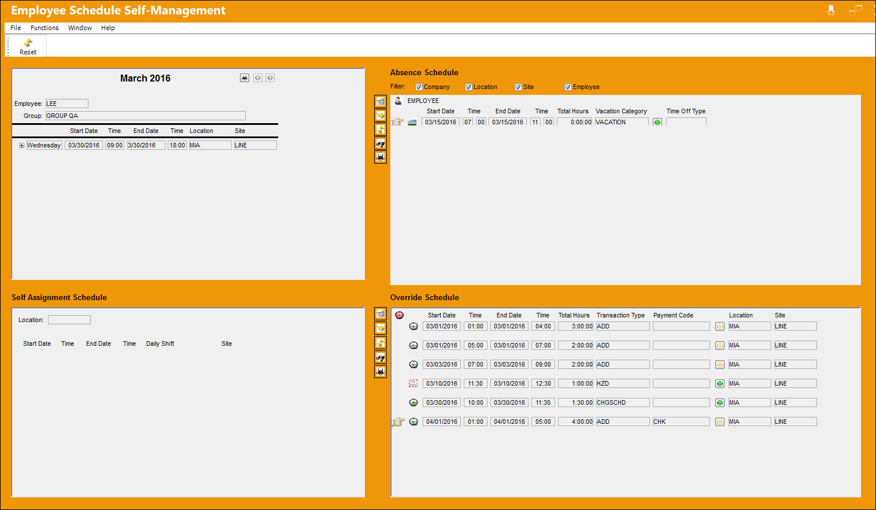Image resolution: width=876 pixels, height=510 pixels.
Task: Click the binoculars search icon beside Override Schedule
Action: 380,357
